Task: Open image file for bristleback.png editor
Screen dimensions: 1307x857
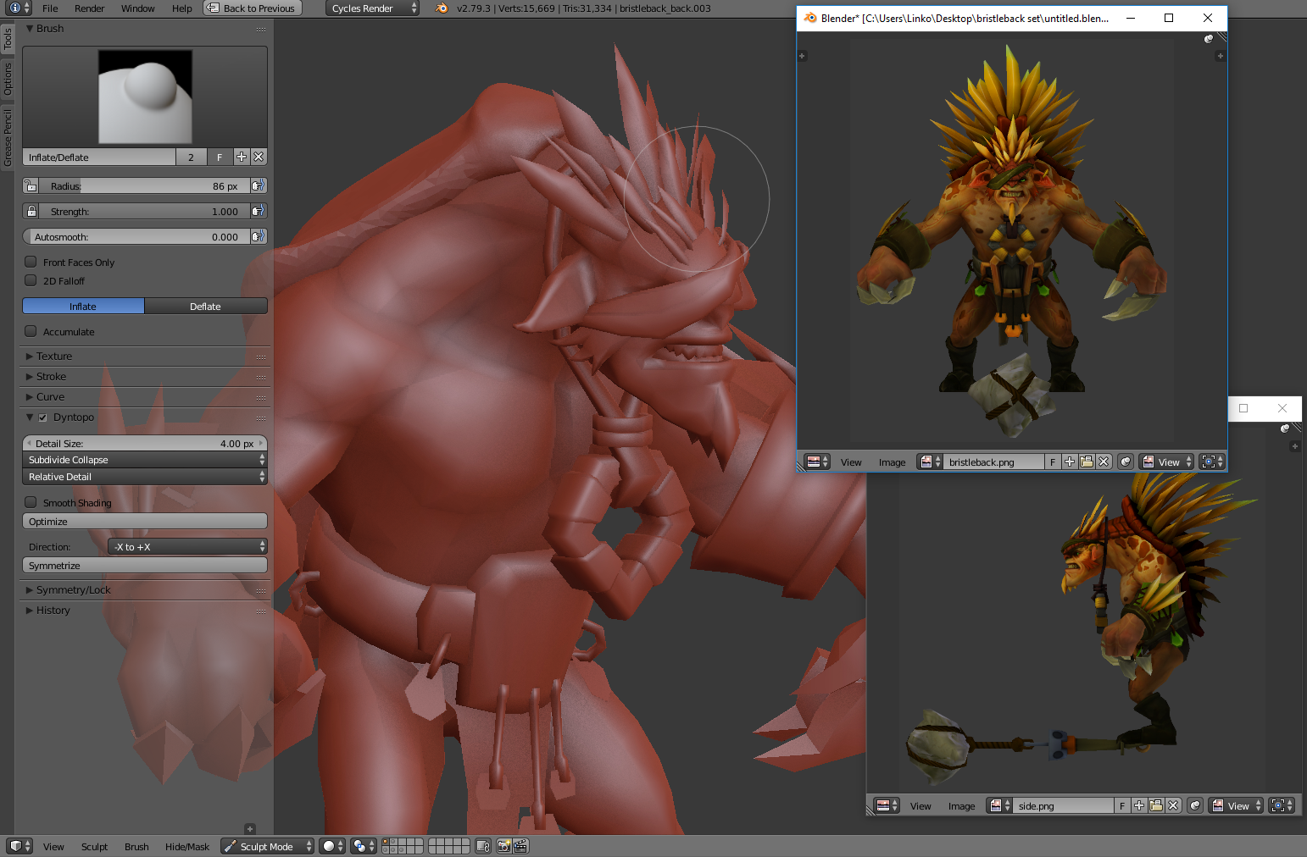Action: coord(1087,462)
